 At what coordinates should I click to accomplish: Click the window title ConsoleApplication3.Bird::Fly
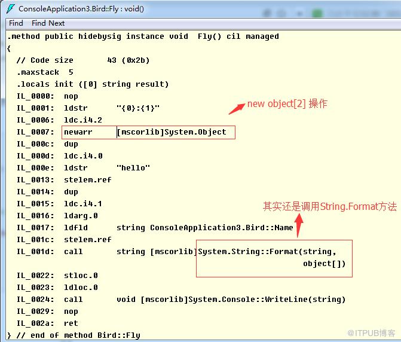[x=81, y=9]
